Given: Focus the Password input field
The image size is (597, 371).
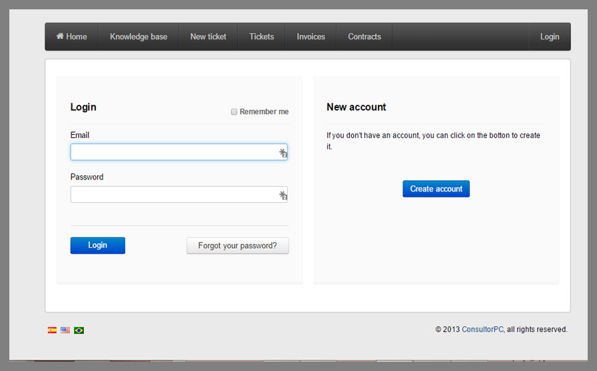Looking at the screenshot, I should point(179,194).
